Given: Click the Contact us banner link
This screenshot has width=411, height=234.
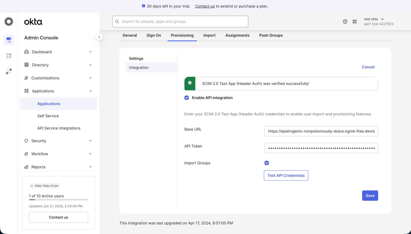Looking at the screenshot, I should (205, 6).
